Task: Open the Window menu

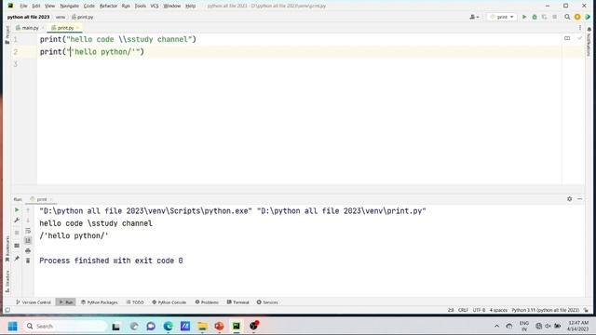Action: 171,7
